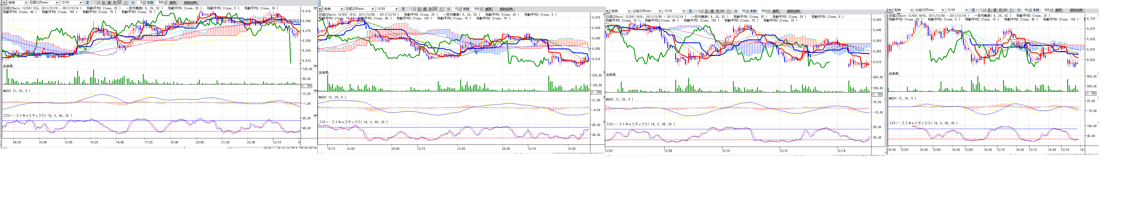
Task: Click the T tick button in 15-minute chart
Action: tap(441, 9)
